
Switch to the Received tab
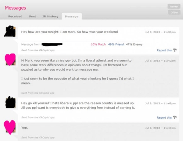[x=15, y=16]
